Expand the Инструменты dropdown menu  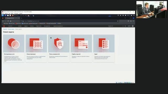click(48, 26)
